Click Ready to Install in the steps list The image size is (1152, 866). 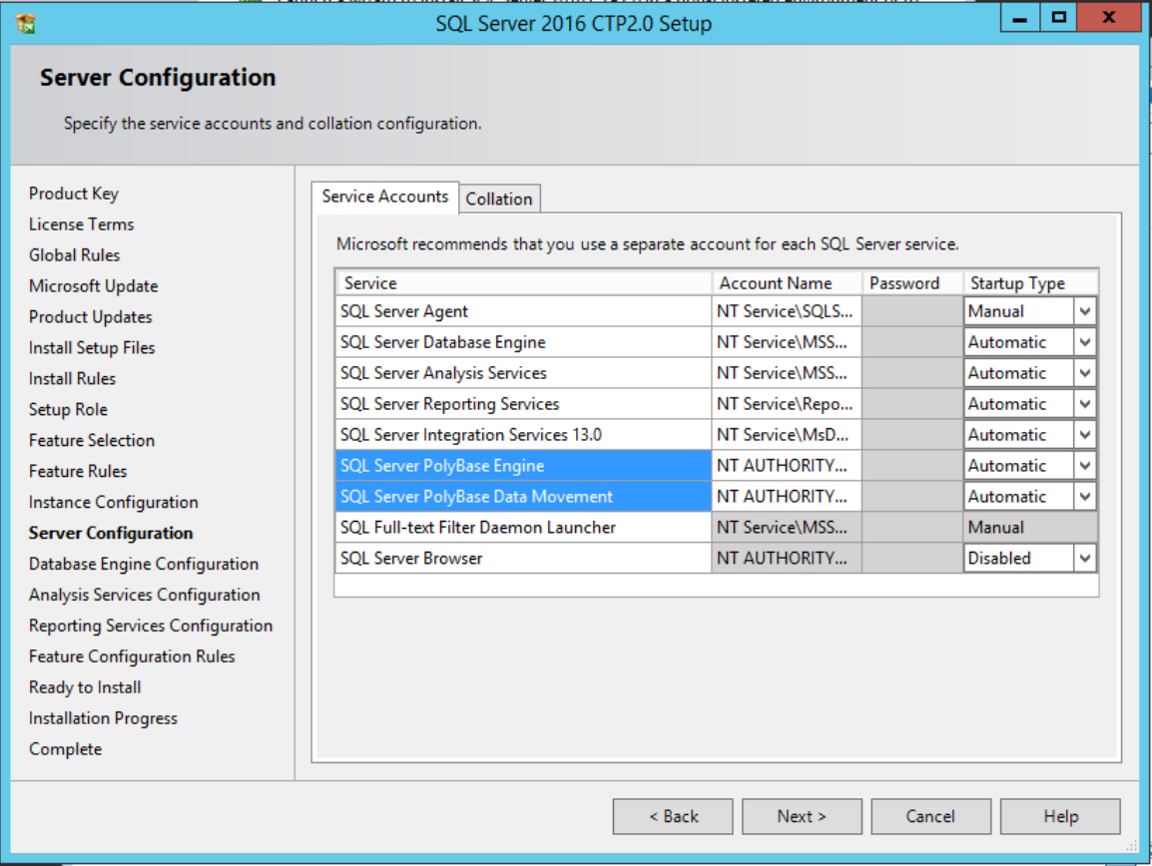pos(85,686)
